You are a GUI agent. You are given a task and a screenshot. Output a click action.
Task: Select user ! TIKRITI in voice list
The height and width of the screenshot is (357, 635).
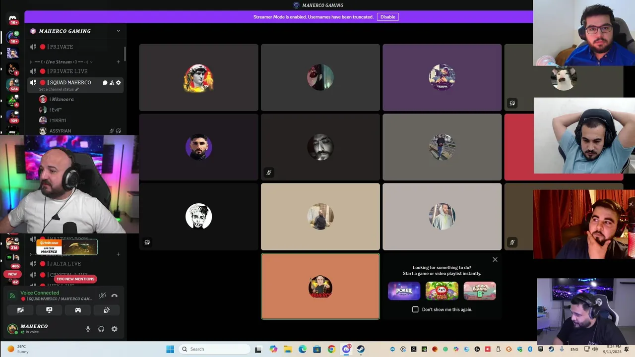[x=80, y=120]
